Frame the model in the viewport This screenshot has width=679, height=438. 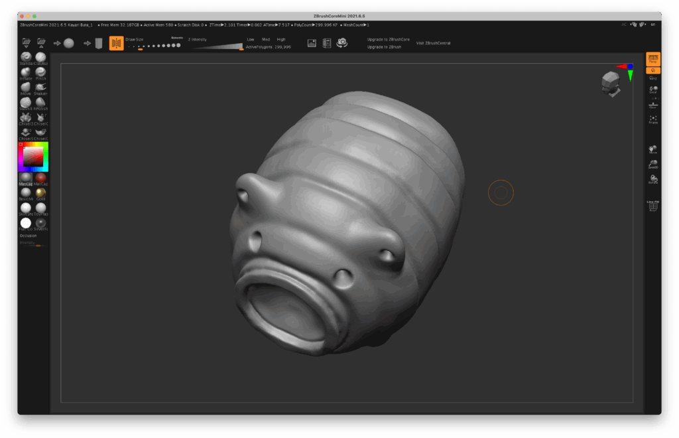tap(653, 119)
